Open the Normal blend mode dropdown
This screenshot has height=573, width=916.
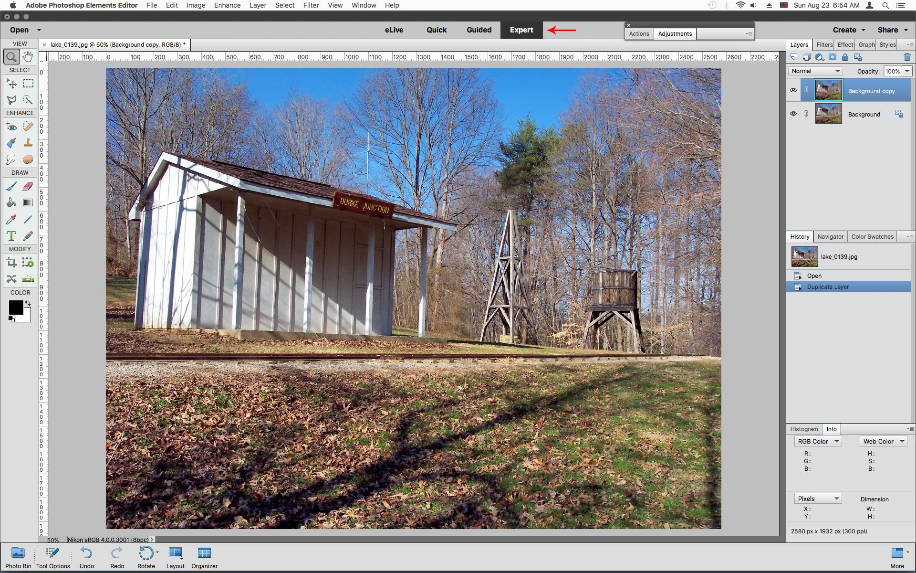(815, 71)
